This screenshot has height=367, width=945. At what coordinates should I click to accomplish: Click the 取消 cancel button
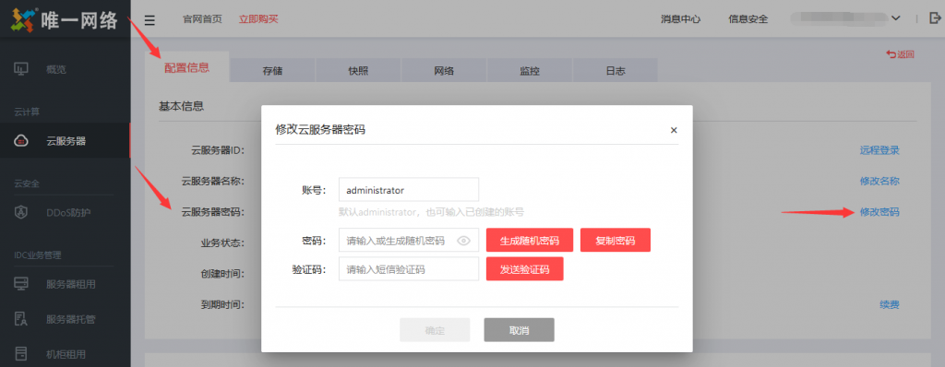pyautogui.click(x=519, y=330)
